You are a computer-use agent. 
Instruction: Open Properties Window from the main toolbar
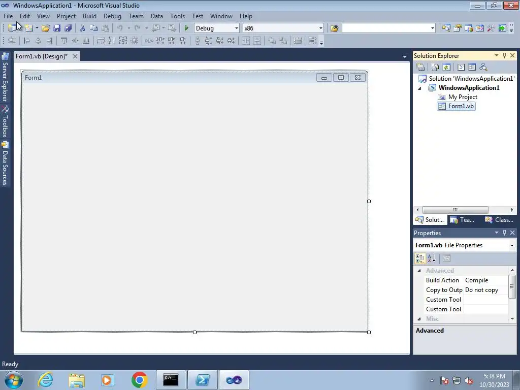pos(458,28)
